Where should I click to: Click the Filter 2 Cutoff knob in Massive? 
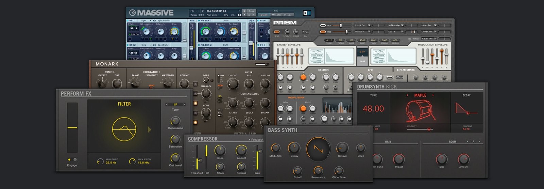(x=205, y=56)
